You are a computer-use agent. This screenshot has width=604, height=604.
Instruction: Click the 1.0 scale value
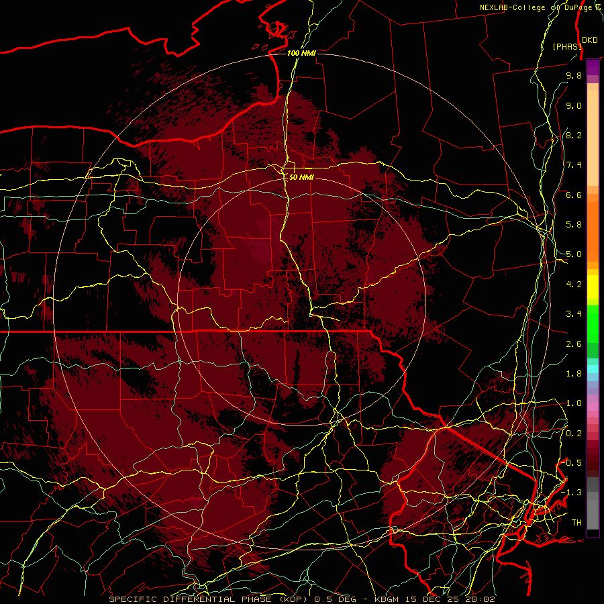point(574,403)
